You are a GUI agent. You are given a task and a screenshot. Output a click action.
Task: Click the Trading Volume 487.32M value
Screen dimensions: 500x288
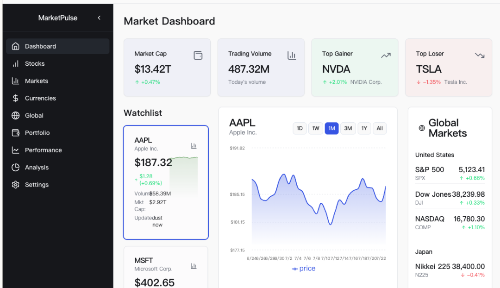pos(249,69)
